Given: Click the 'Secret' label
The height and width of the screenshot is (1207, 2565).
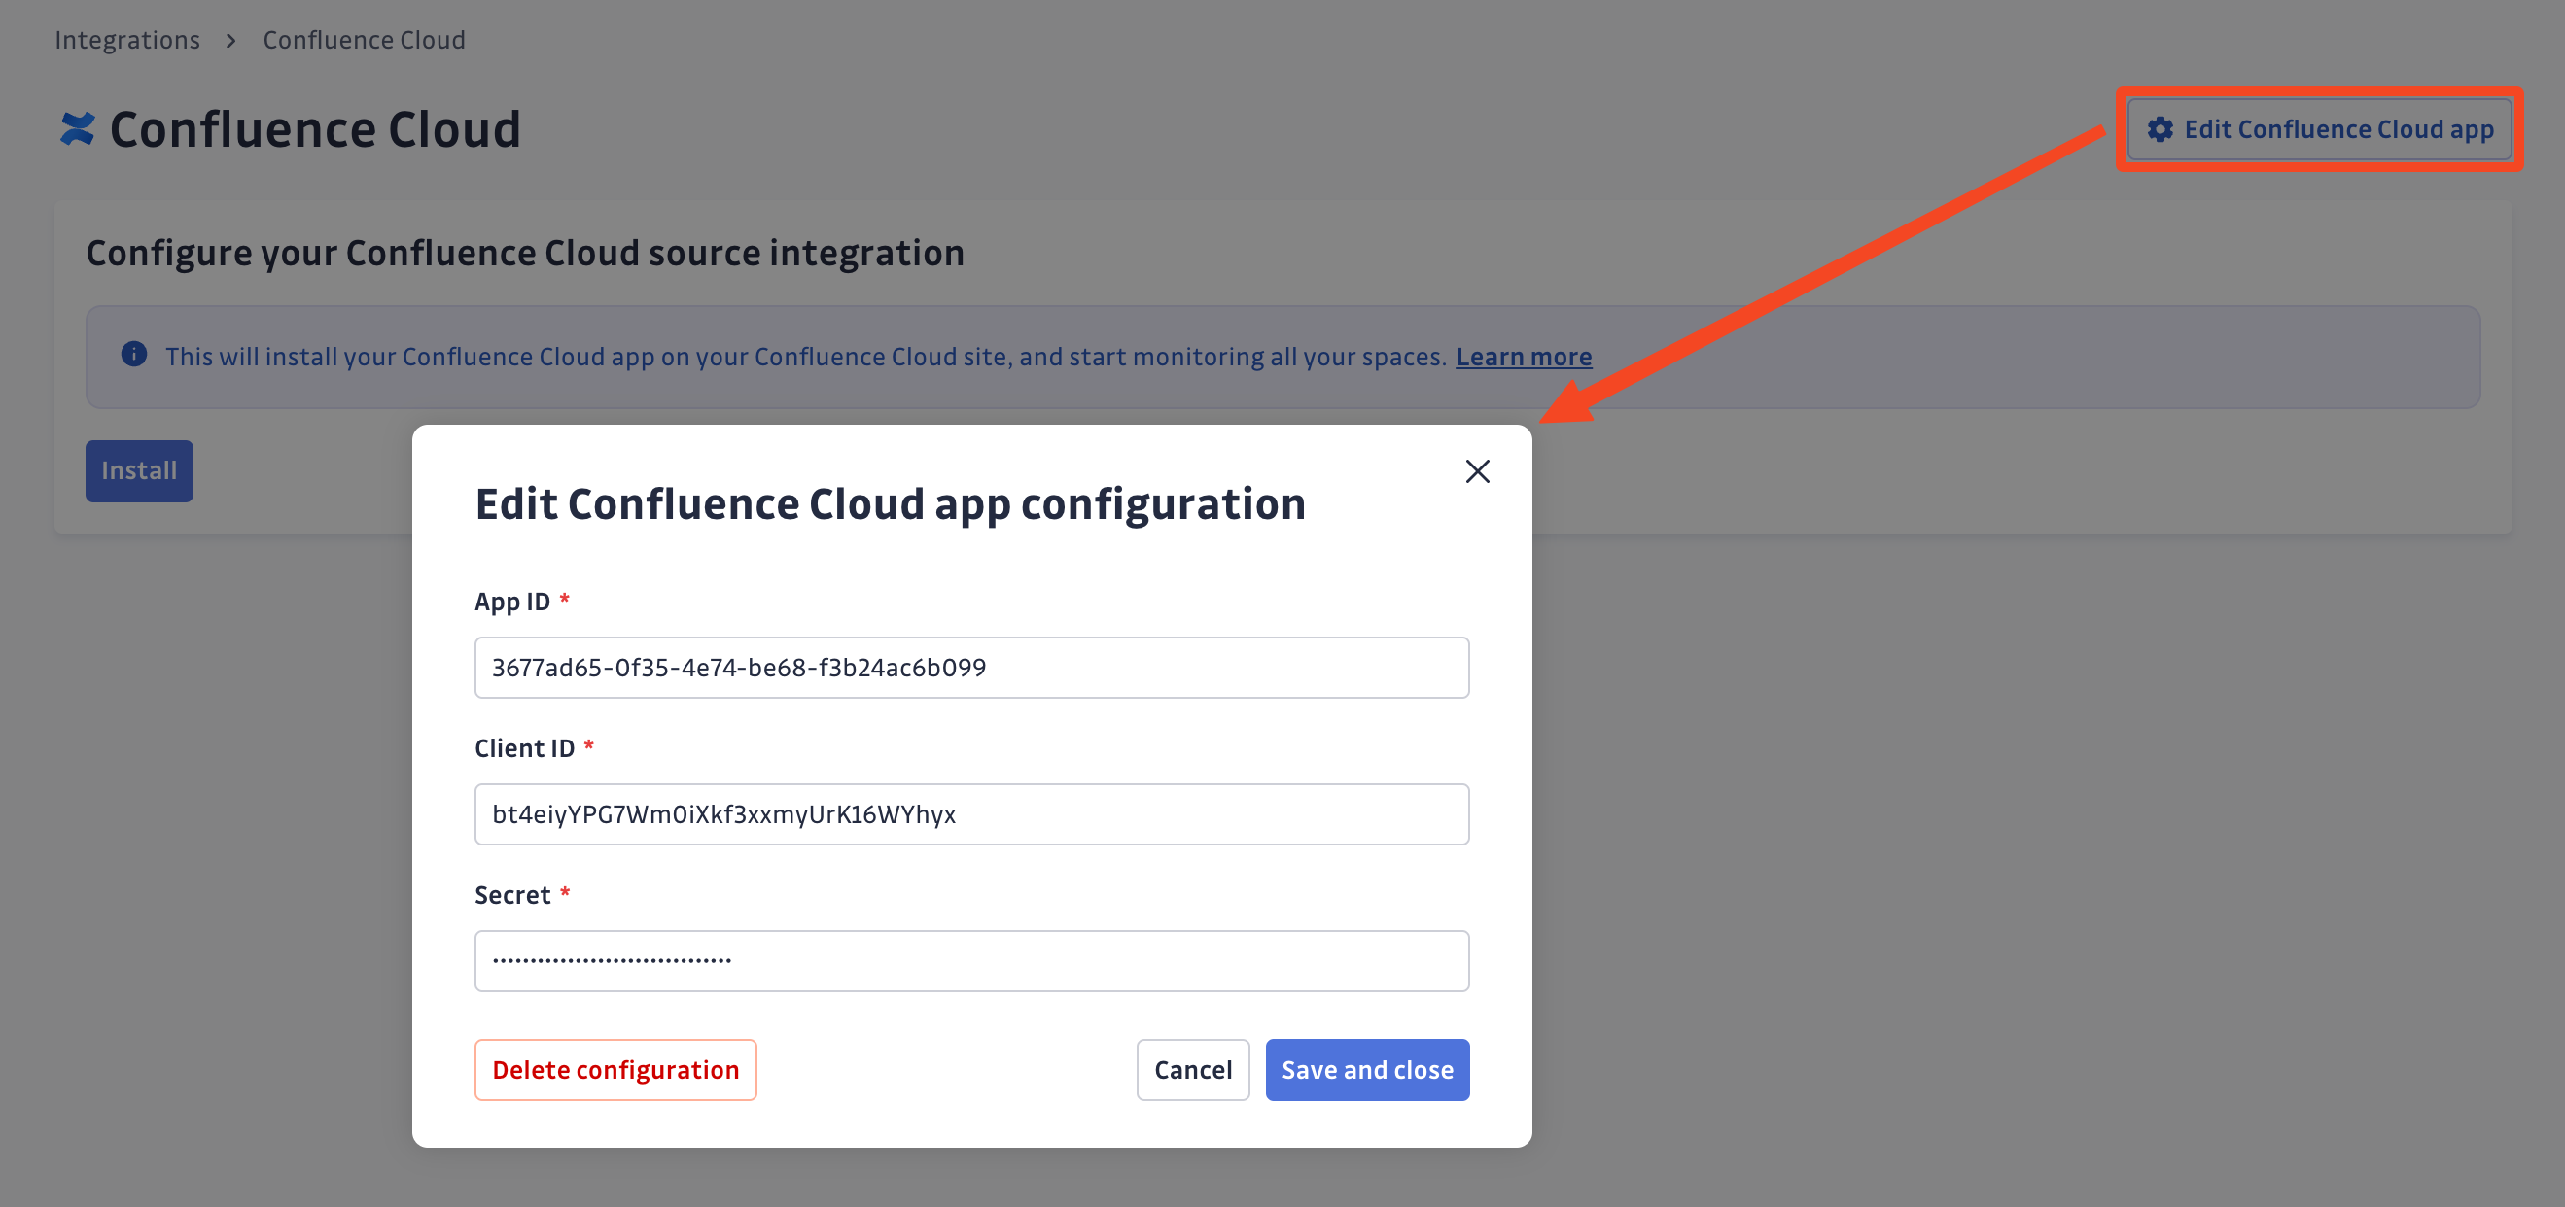Looking at the screenshot, I should 512,894.
